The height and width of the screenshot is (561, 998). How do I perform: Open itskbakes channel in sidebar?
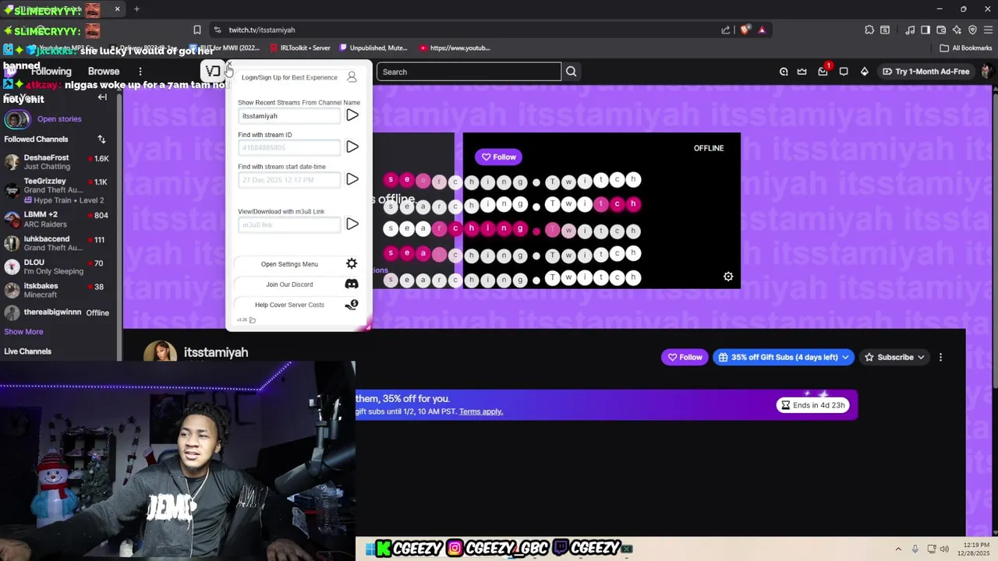tap(58, 290)
